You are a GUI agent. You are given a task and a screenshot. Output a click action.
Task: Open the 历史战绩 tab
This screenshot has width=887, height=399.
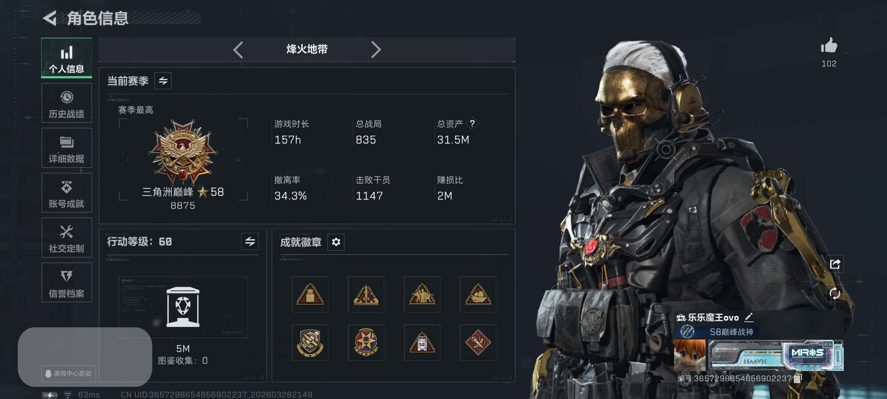(x=67, y=103)
